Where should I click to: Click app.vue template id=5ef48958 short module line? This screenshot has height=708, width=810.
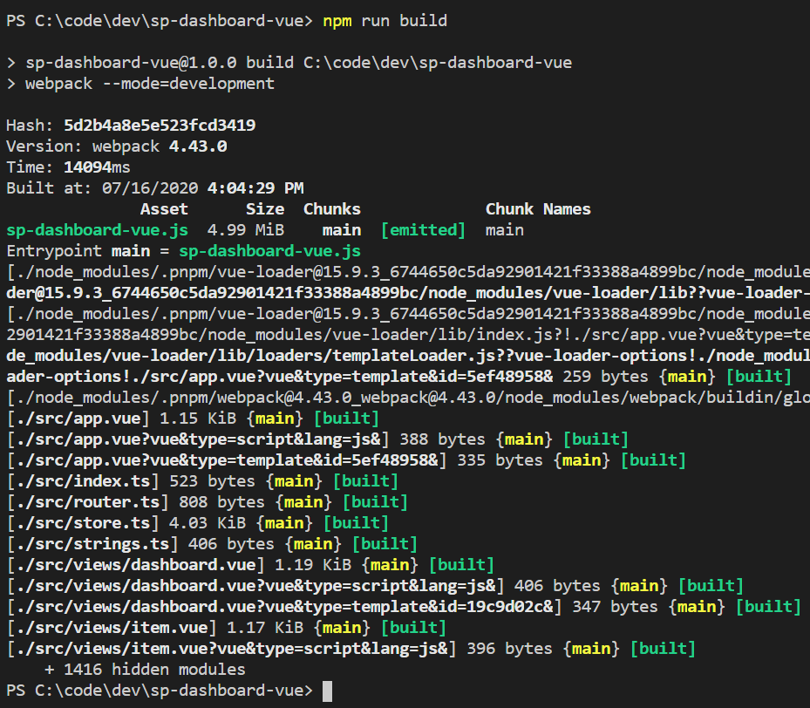(347, 460)
